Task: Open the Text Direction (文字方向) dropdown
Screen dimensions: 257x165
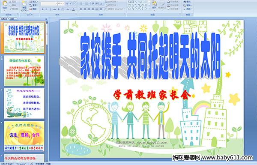Action: click(x=112, y=2)
